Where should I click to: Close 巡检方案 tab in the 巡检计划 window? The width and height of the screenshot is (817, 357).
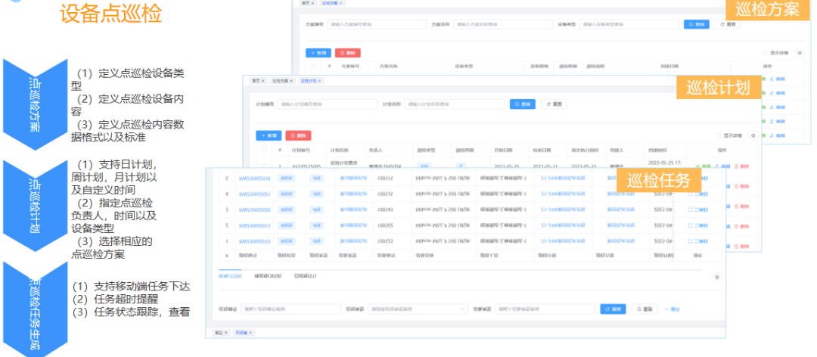[x=291, y=81]
